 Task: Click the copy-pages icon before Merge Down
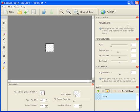(x=119, y=91)
